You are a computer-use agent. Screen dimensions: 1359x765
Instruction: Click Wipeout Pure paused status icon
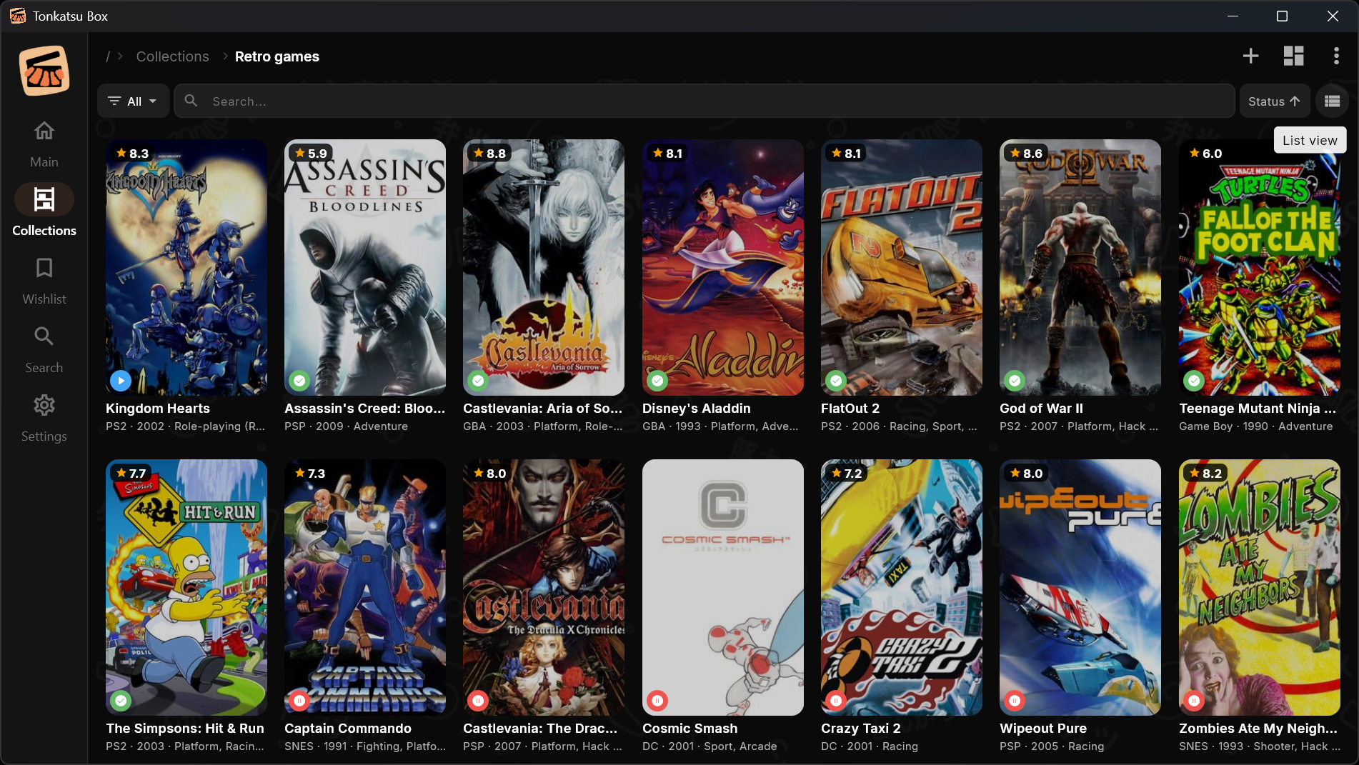tap(1015, 701)
